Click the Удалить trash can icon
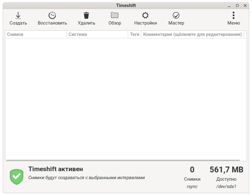Image resolution: width=252 pixels, height=196 pixels. pos(86,15)
